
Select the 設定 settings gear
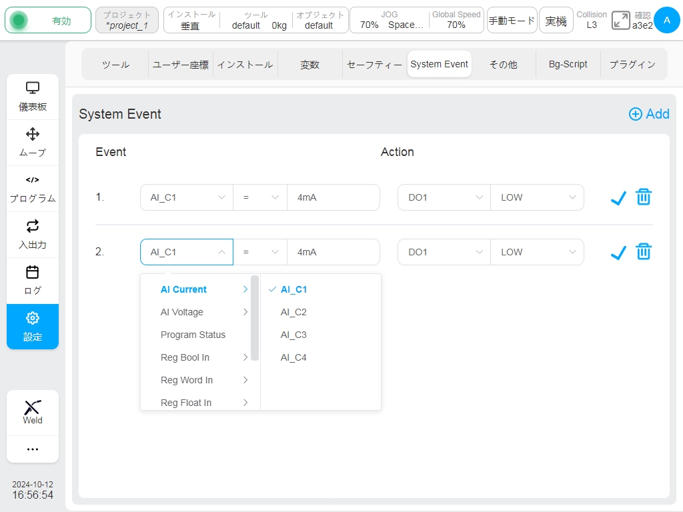(33, 327)
